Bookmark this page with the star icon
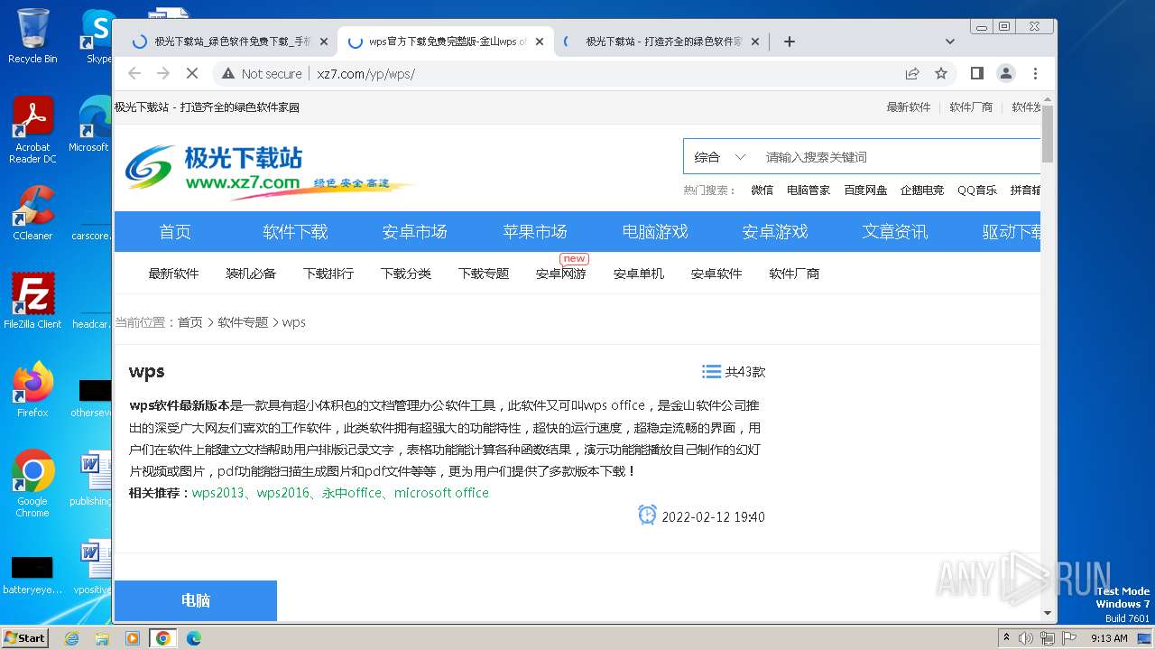 pos(941,73)
